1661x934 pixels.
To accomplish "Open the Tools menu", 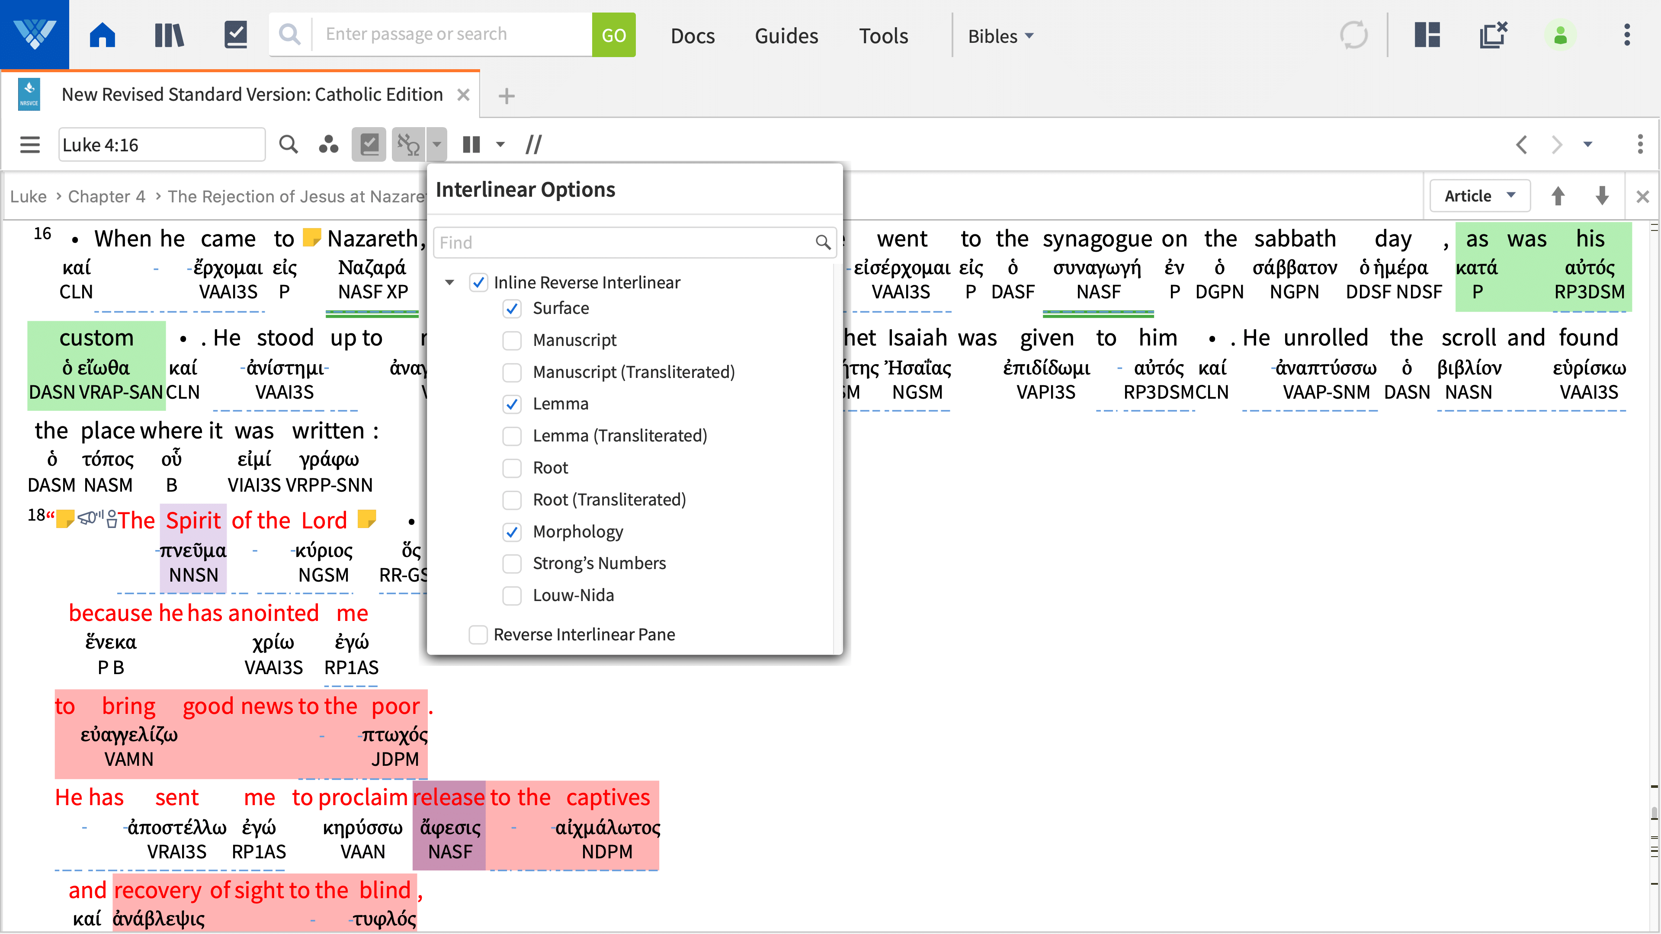I will tap(883, 35).
